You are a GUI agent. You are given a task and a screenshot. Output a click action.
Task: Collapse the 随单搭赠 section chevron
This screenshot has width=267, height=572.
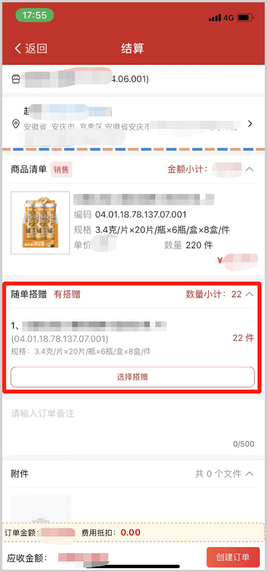tap(249, 295)
